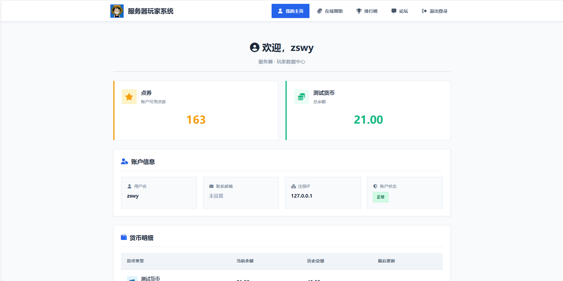563x281 pixels.
Task: Click the 未设置 email placeholder text
Action: tap(216, 196)
